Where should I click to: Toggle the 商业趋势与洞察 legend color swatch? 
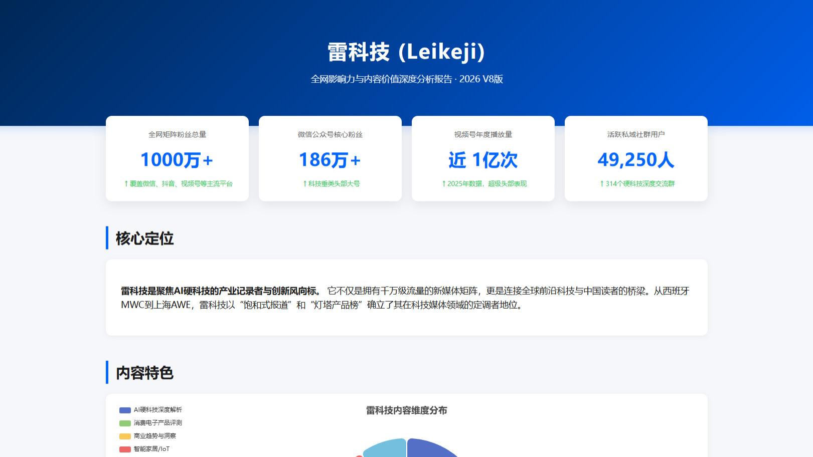tap(125, 436)
